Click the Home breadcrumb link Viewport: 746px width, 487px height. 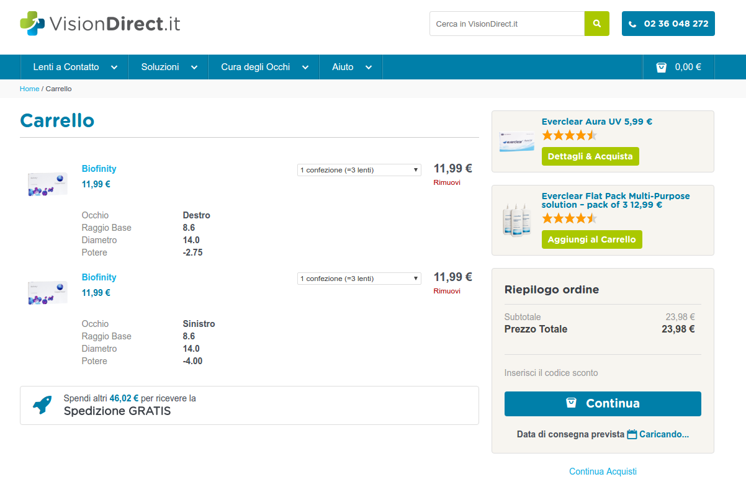[29, 89]
